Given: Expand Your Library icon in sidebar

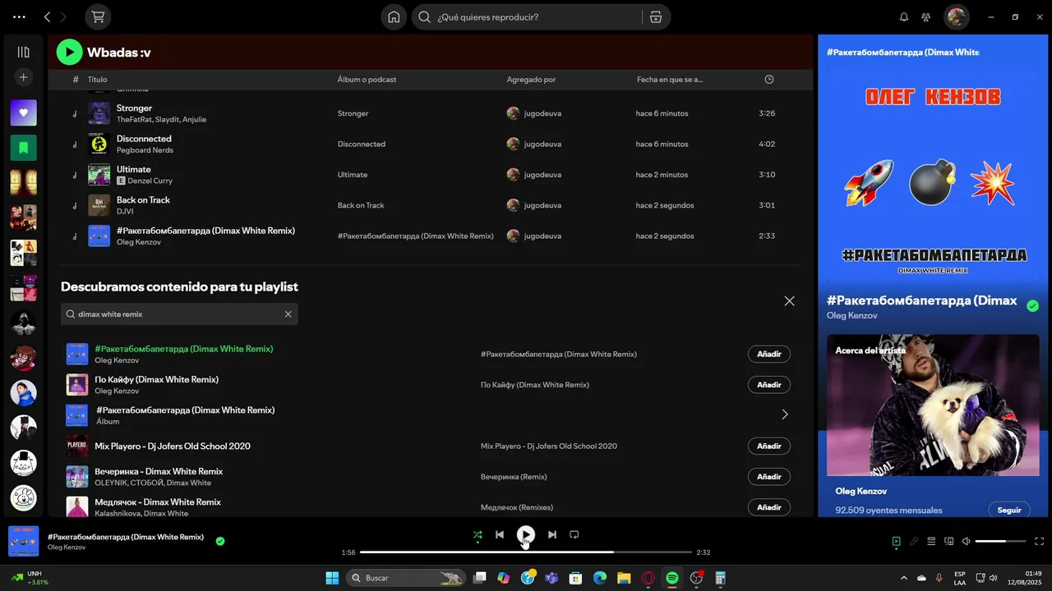Looking at the screenshot, I should [23, 53].
